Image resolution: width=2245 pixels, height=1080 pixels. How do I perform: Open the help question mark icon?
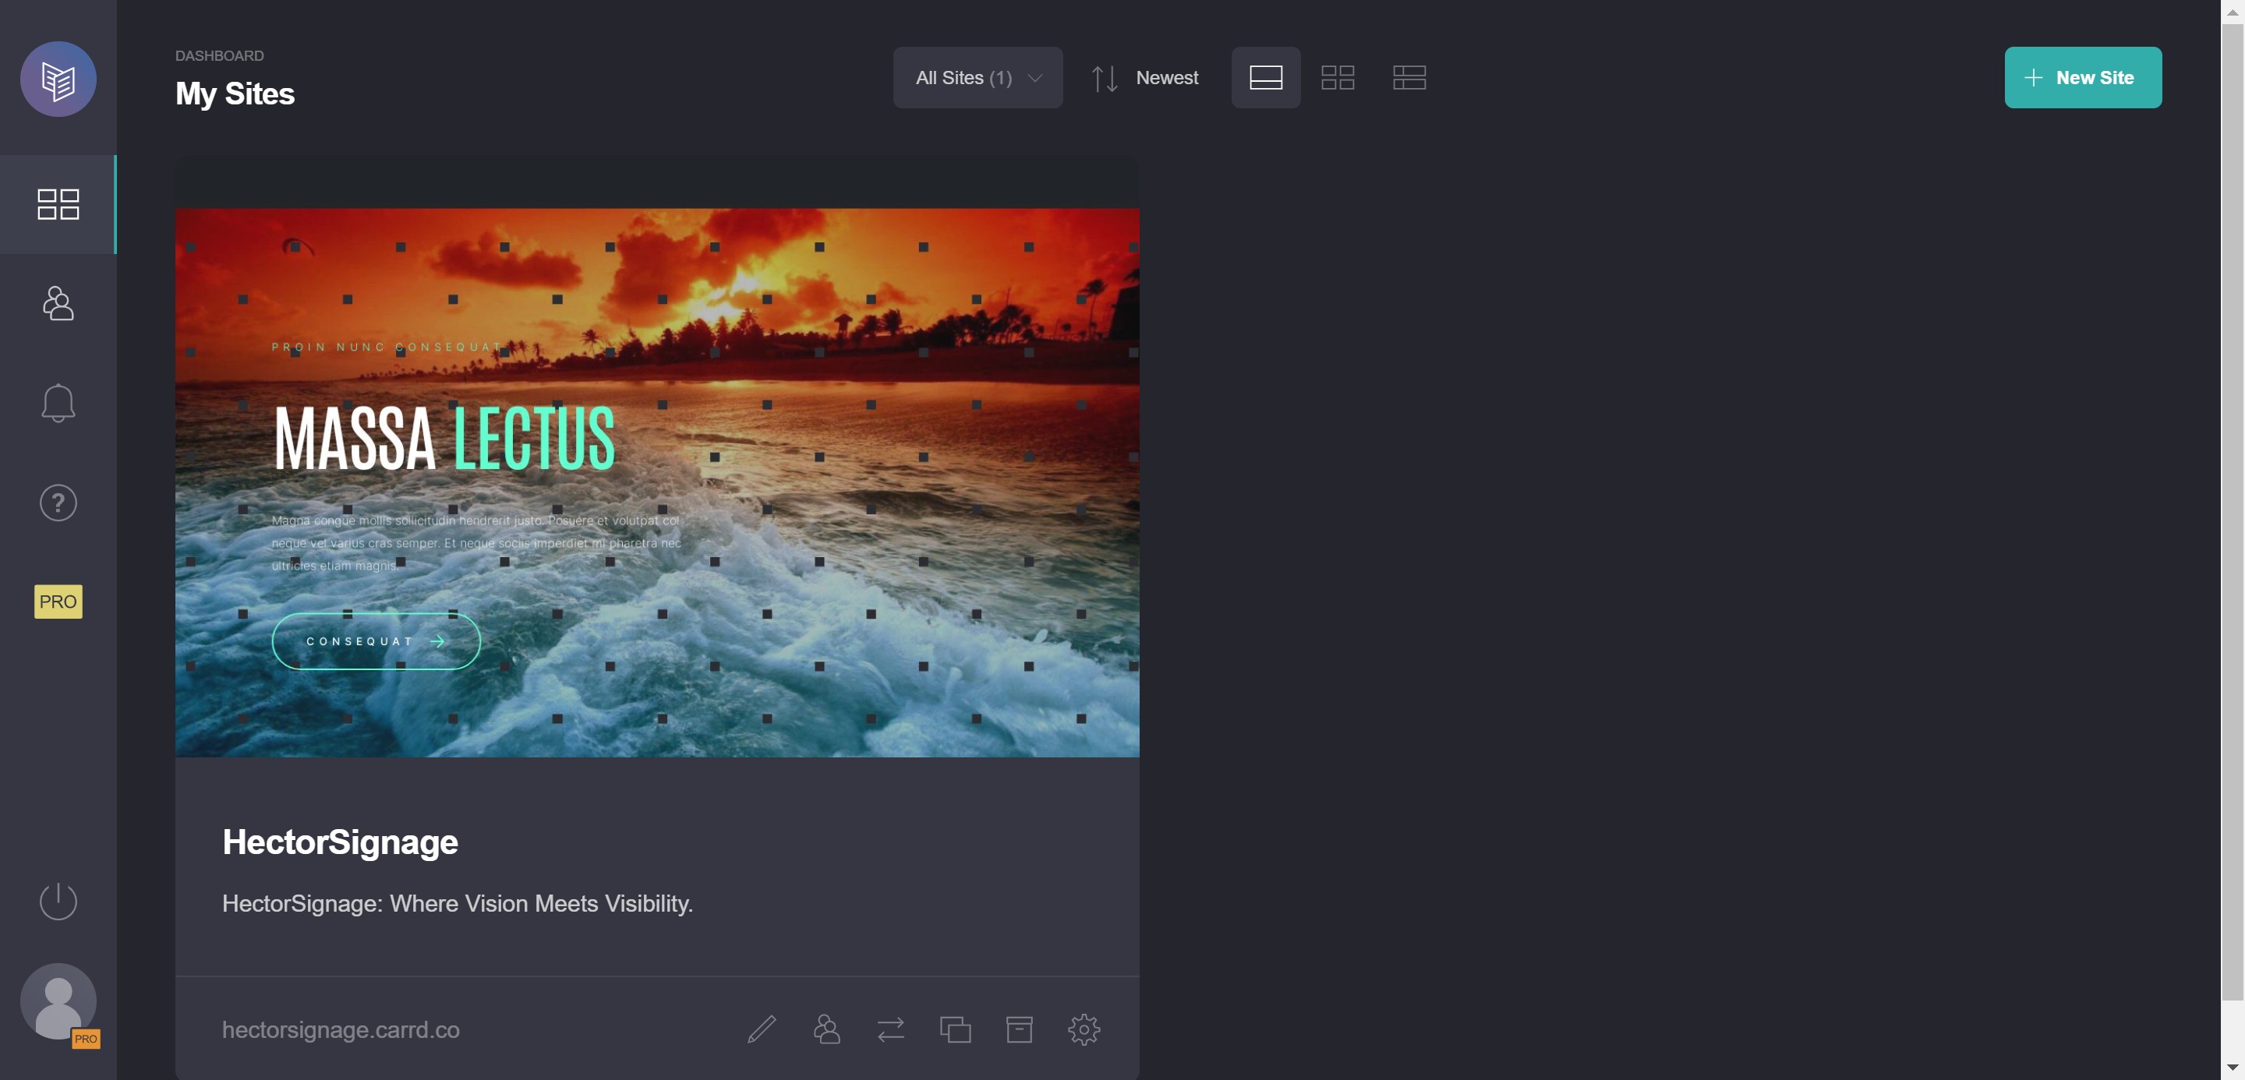(x=58, y=503)
